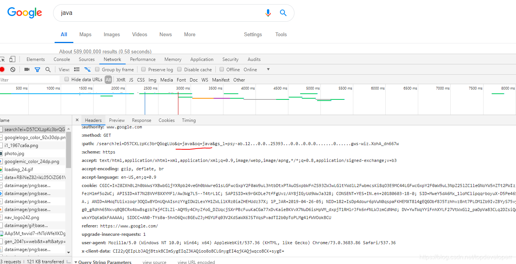
Task: Filter requests by XHR
Action: coord(121,80)
